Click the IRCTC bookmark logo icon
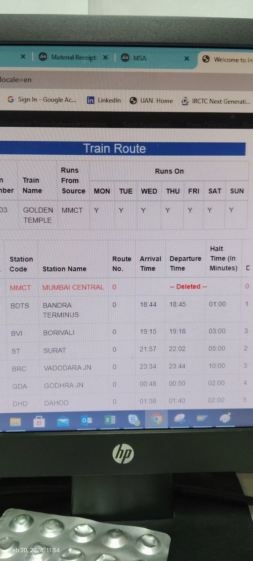Image resolution: width=253 pixels, height=561 pixels. coord(185,101)
